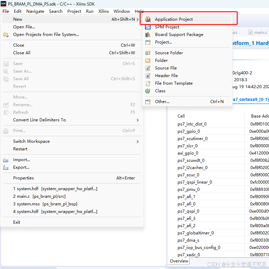The image size is (269, 269).
Task: Click the new Folder icon
Action: coord(148,61)
